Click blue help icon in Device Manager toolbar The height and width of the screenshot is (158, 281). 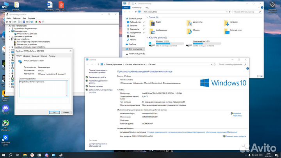tap(24, 22)
